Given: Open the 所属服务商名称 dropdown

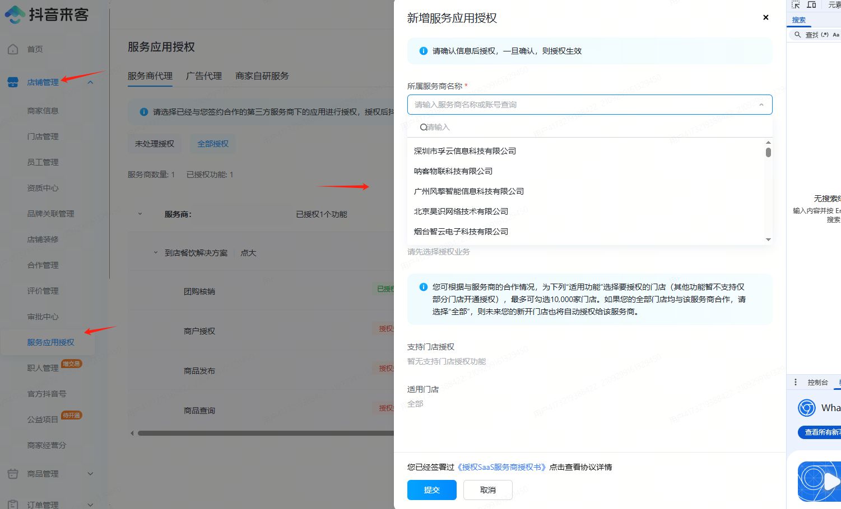Looking at the screenshot, I should 589,105.
